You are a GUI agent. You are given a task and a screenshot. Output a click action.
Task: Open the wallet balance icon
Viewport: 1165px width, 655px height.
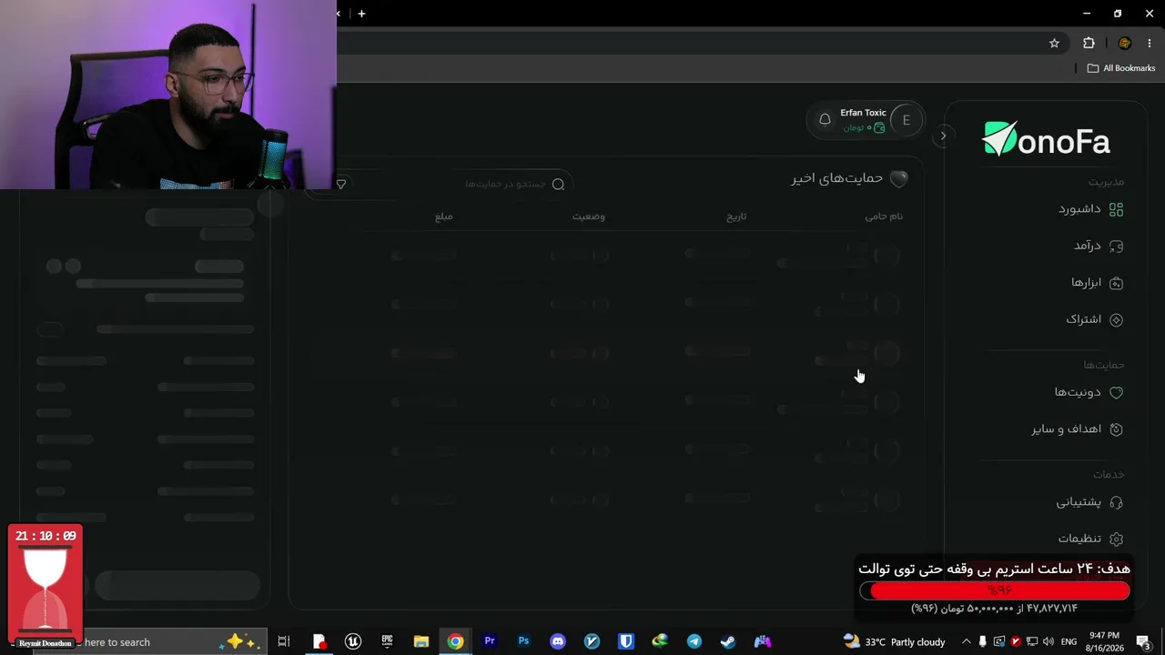879,128
